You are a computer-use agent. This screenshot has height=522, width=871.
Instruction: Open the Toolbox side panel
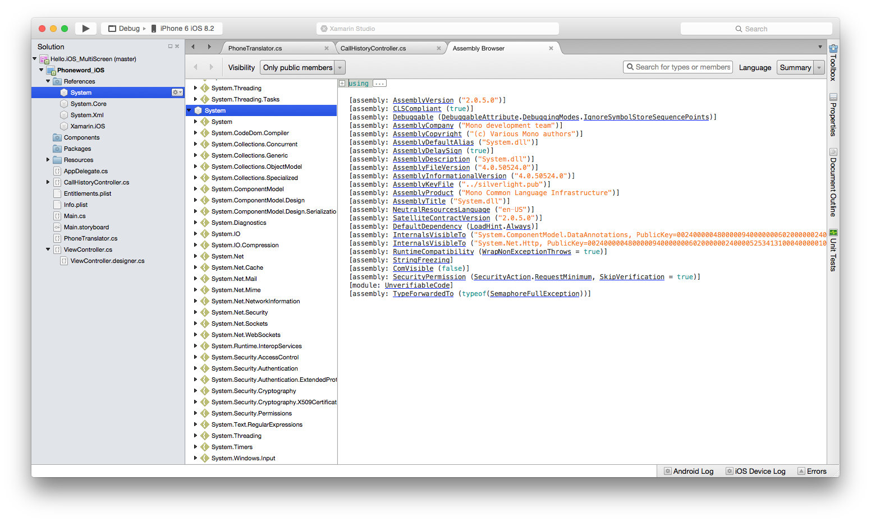(x=833, y=63)
